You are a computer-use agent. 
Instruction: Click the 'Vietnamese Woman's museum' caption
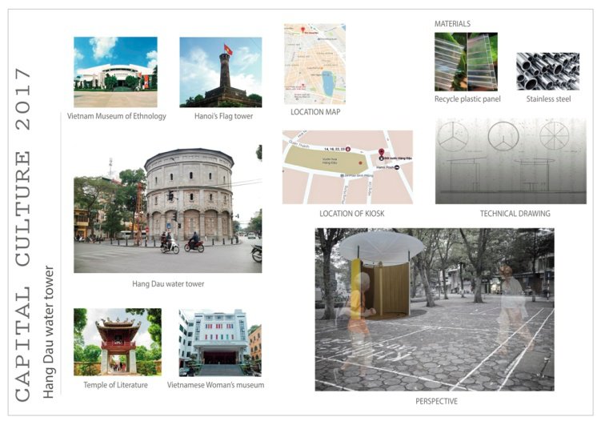[215, 385]
